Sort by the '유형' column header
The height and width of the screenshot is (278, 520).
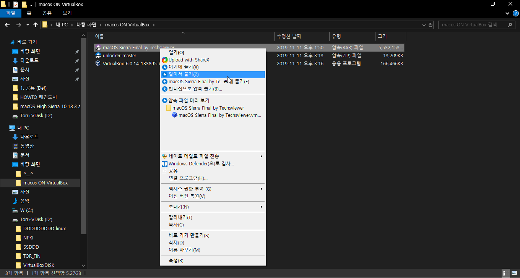(352, 36)
